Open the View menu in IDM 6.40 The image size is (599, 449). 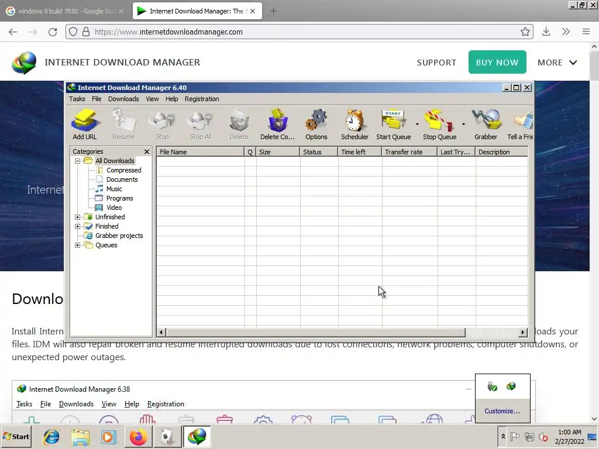click(x=152, y=99)
